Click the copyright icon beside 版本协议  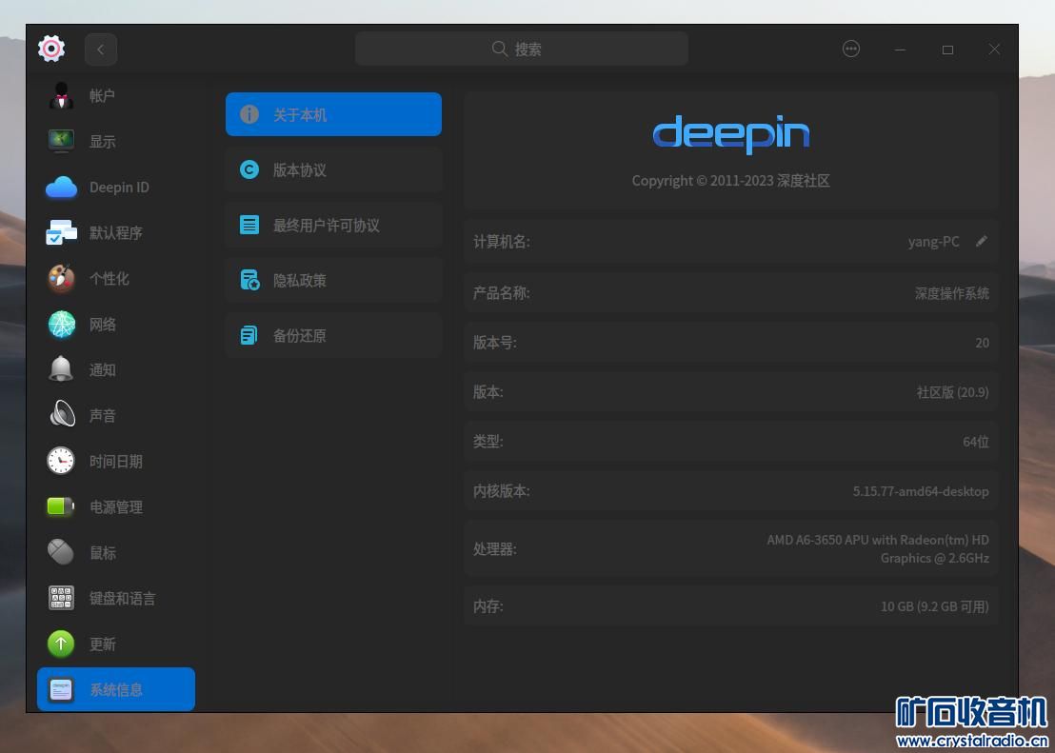coord(249,169)
